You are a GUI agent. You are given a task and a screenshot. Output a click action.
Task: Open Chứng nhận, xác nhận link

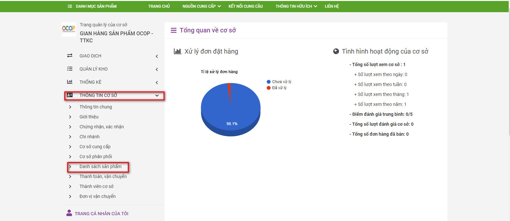[102, 127]
